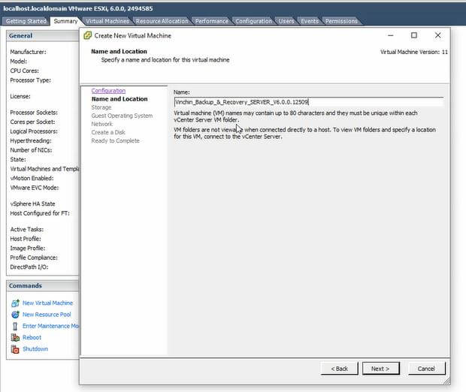Click the Guest Operating System wizard step
This screenshot has width=466, height=392.
tap(122, 116)
